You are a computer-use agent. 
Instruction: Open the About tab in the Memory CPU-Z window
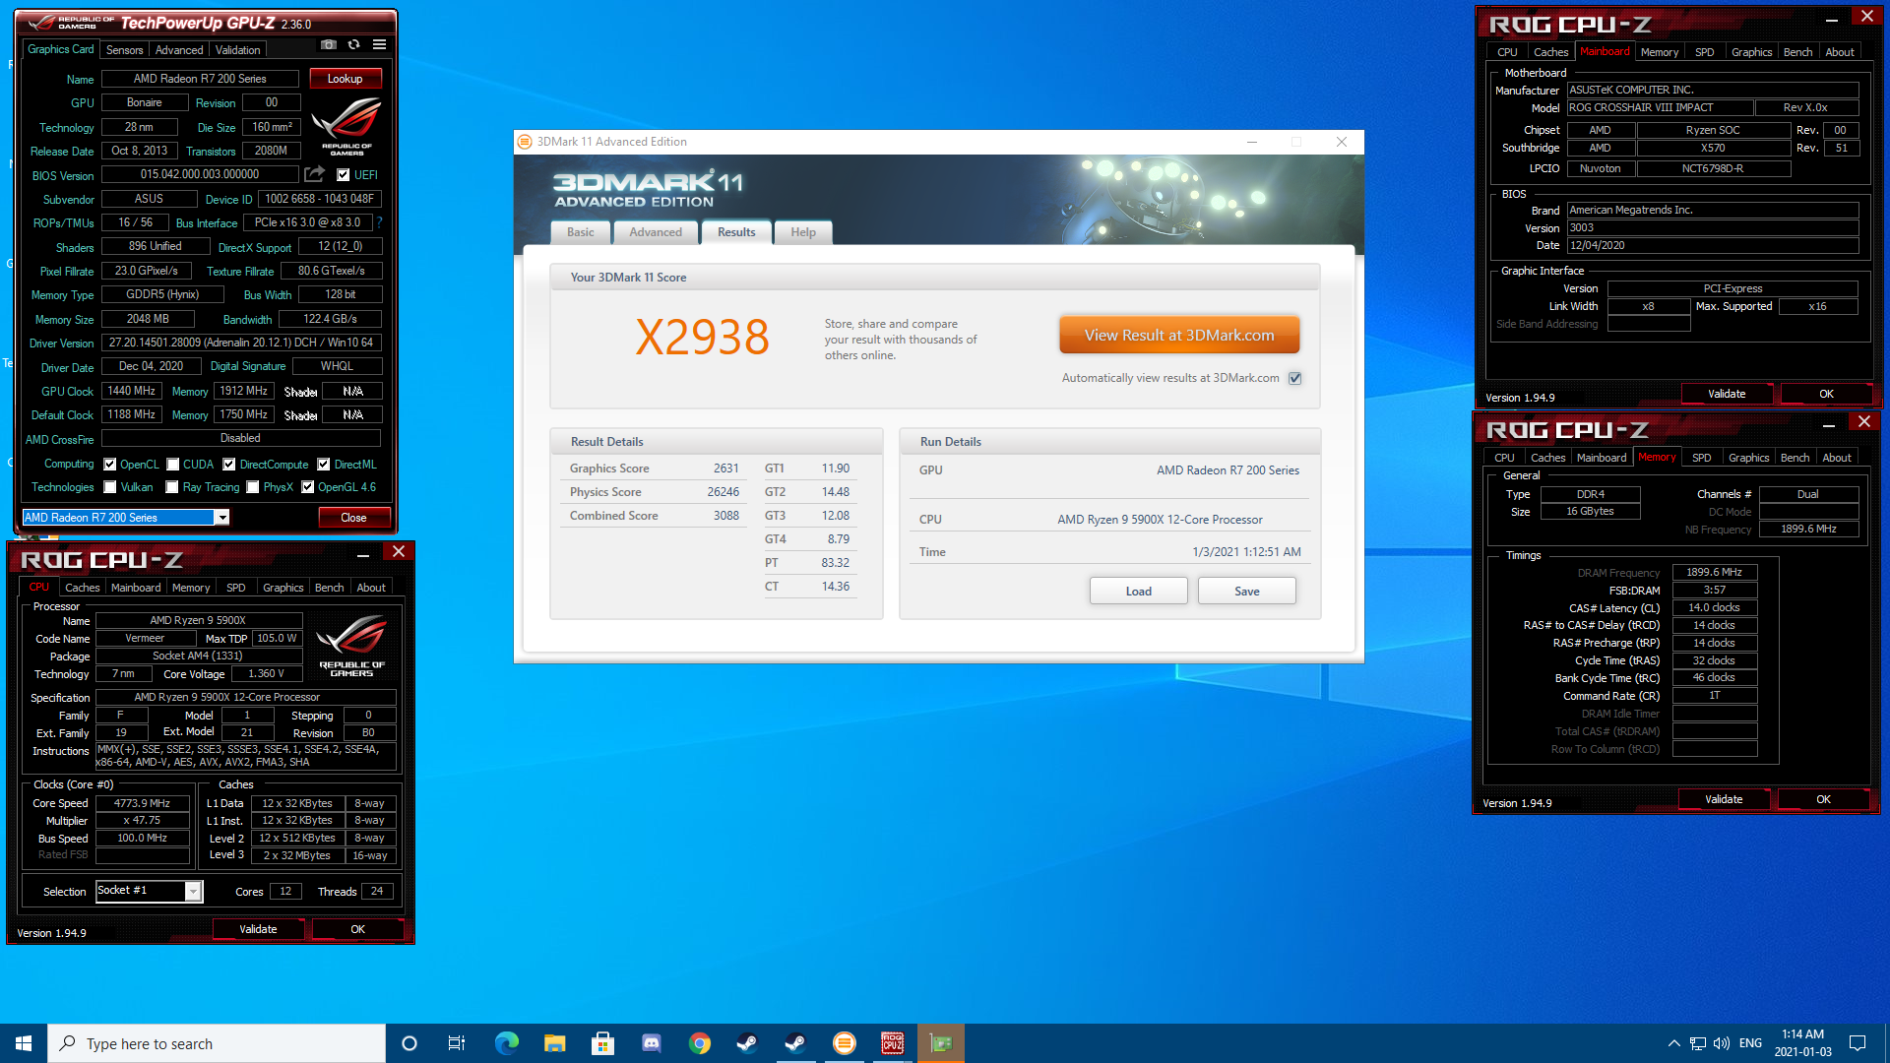pyautogui.click(x=1836, y=458)
